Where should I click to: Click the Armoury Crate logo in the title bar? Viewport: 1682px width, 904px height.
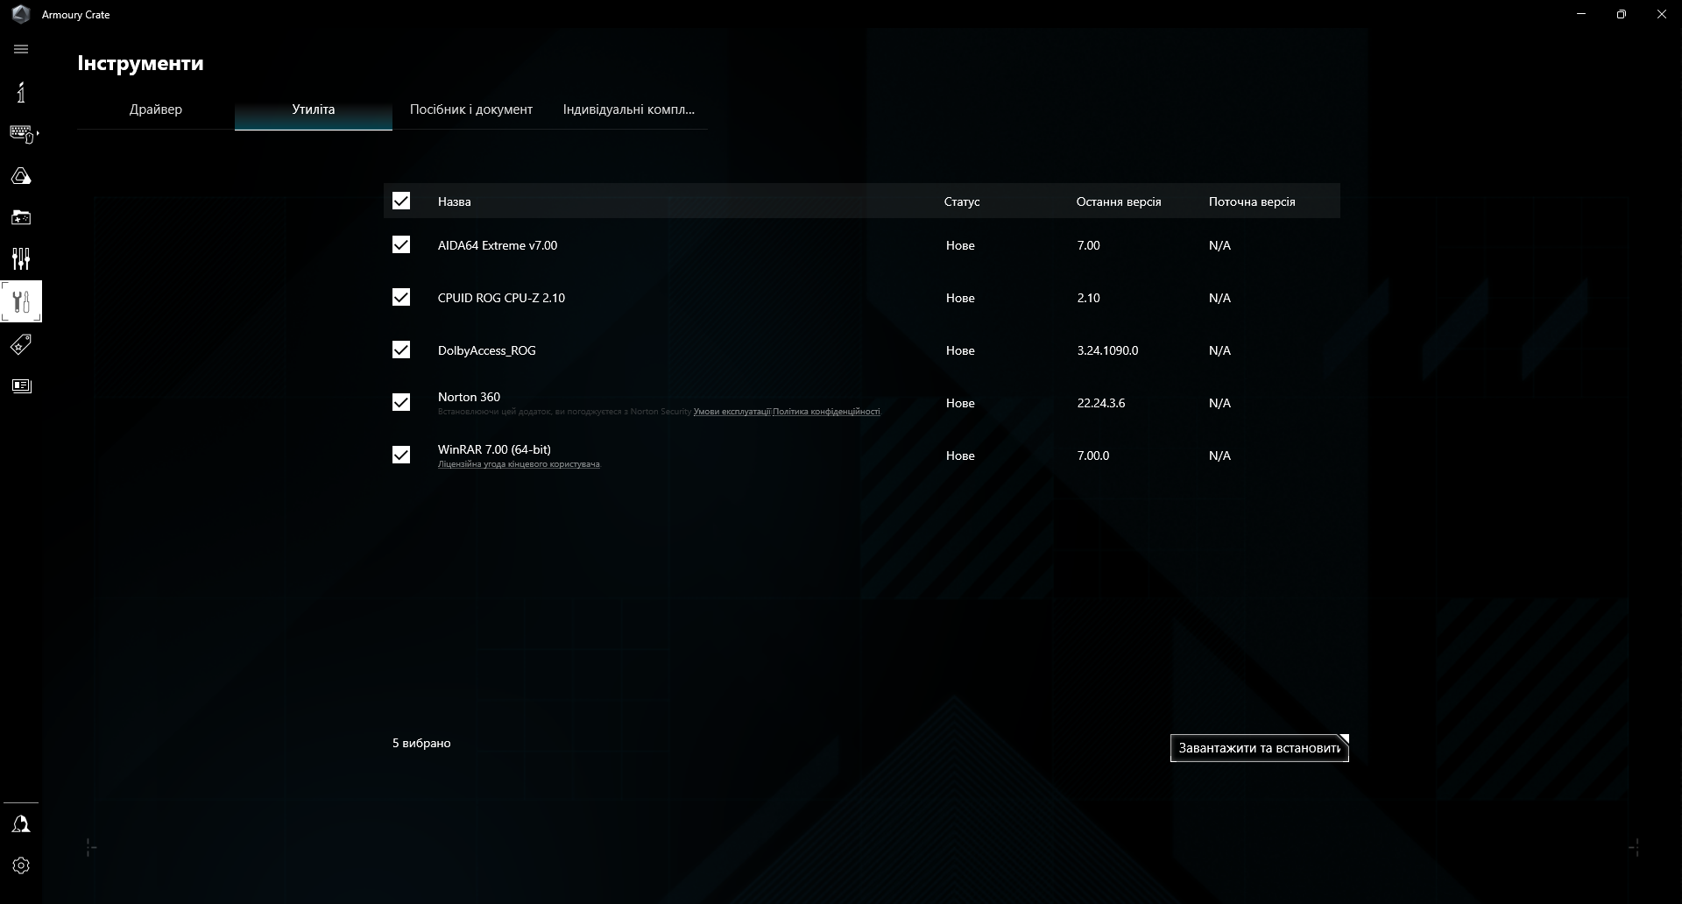[x=21, y=14]
